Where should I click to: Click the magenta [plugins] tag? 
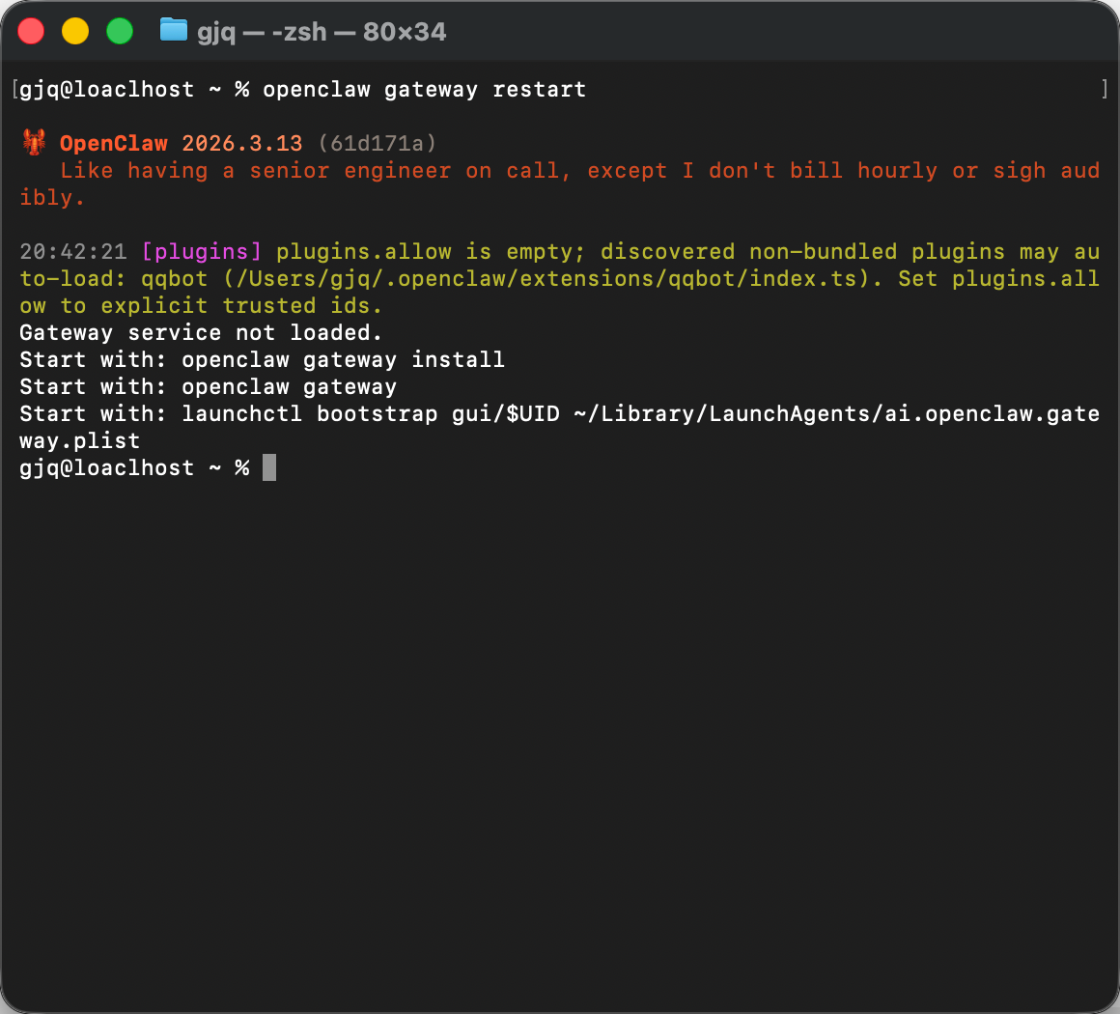click(x=202, y=252)
